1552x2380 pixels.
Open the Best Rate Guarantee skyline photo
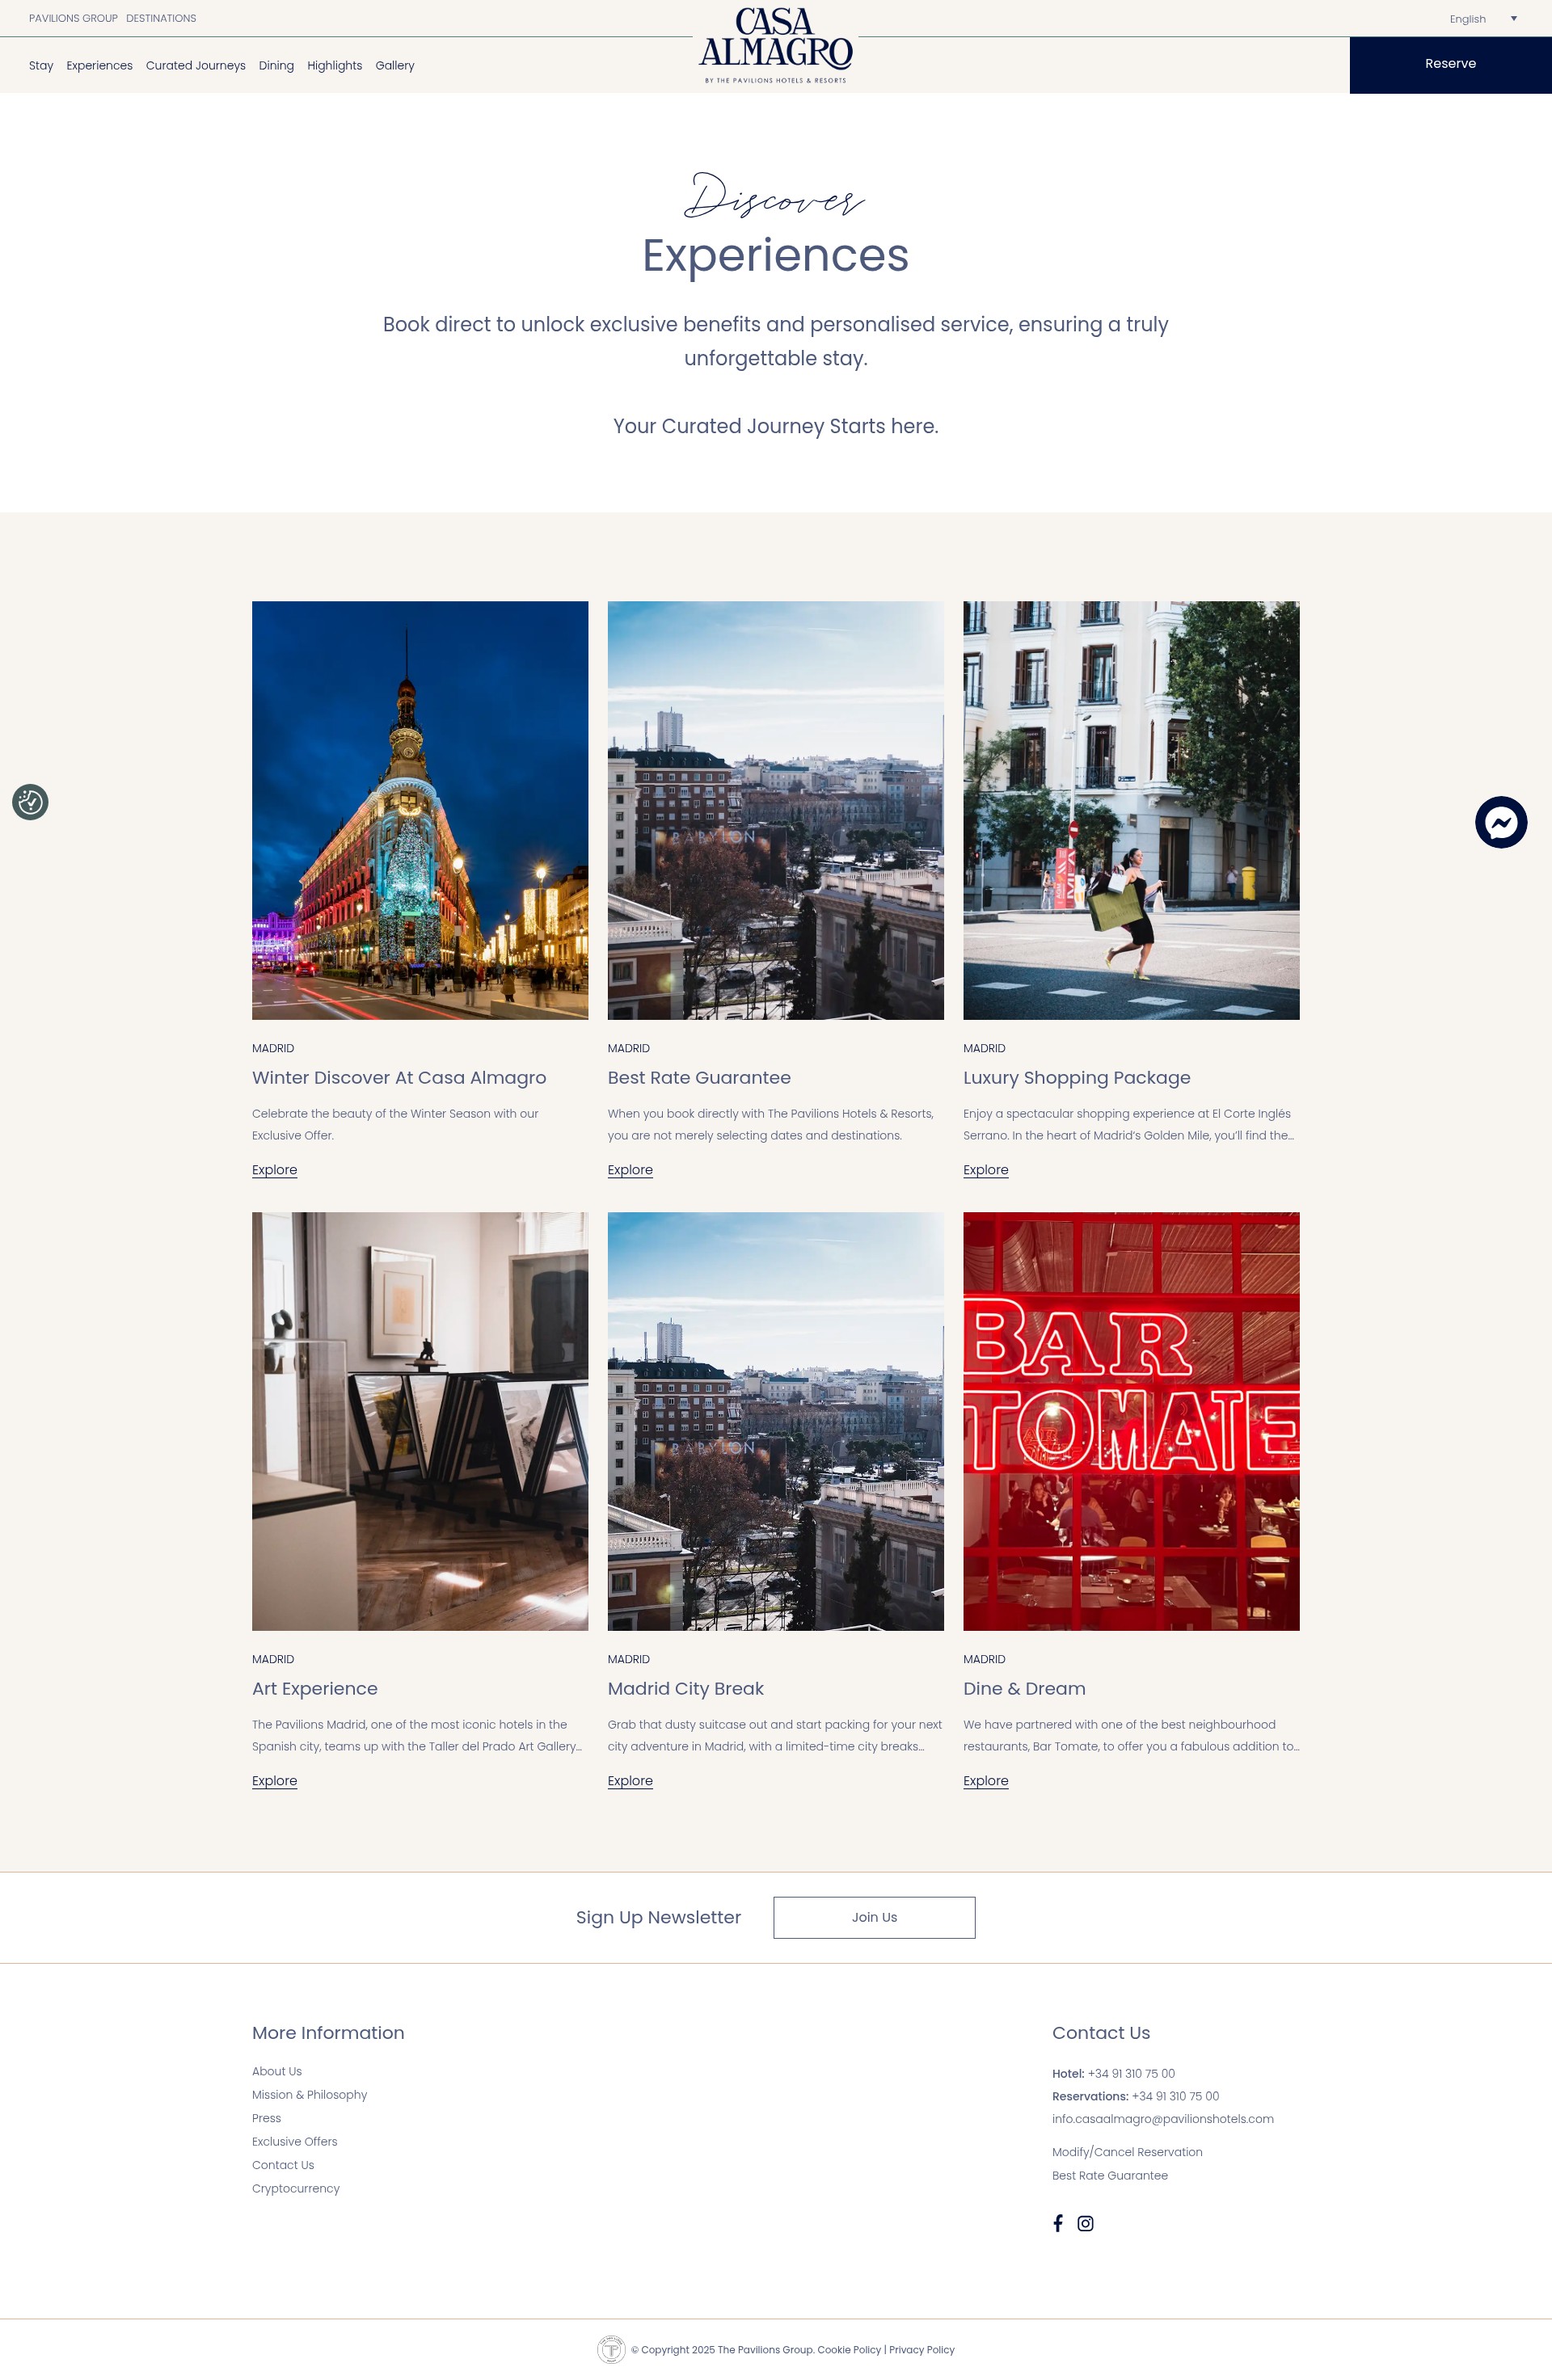coord(775,810)
